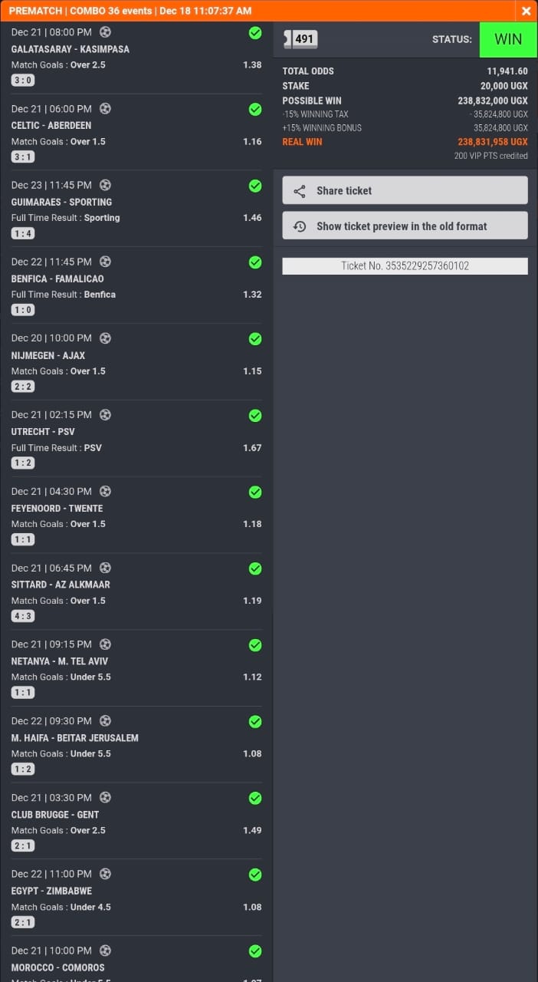The height and width of the screenshot is (982, 538).
Task: Click the history clock icon beside ticket preview option
Action: (300, 226)
